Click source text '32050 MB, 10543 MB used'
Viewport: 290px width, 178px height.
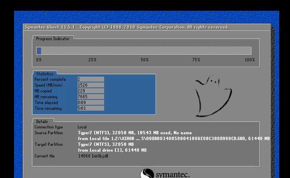tap(142, 133)
